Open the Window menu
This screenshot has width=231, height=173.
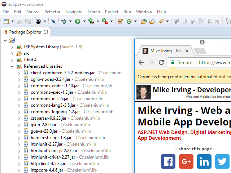[x=144, y=12]
